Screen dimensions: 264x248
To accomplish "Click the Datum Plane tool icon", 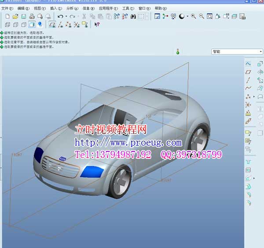I will [248, 72].
